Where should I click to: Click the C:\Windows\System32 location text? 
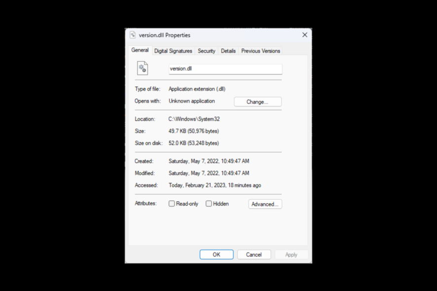pos(194,119)
